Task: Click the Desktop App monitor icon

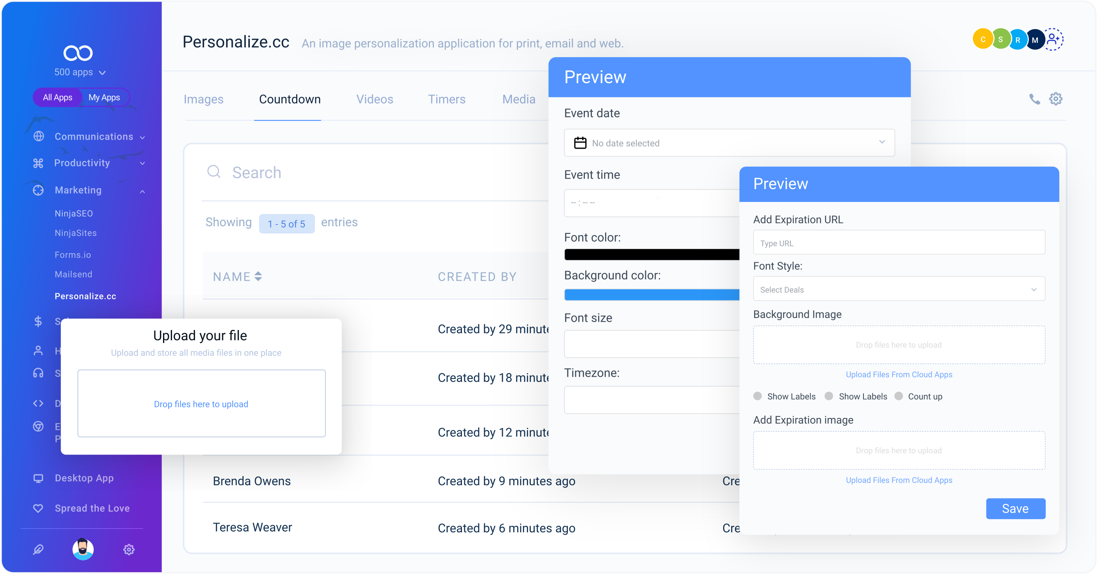Action: click(38, 478)
